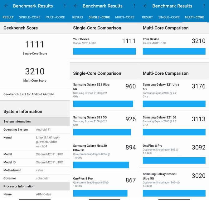Tap the left panel's navigation gesture bar

35,199
